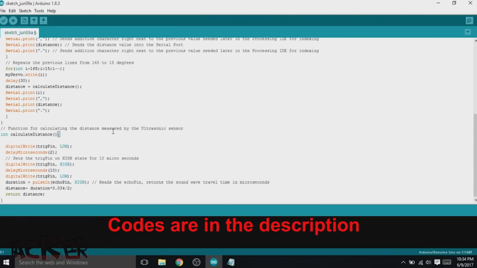Click the Arduino window title bar icon
Viewport: 477px width, 268px height.
(x=2, y=3)
